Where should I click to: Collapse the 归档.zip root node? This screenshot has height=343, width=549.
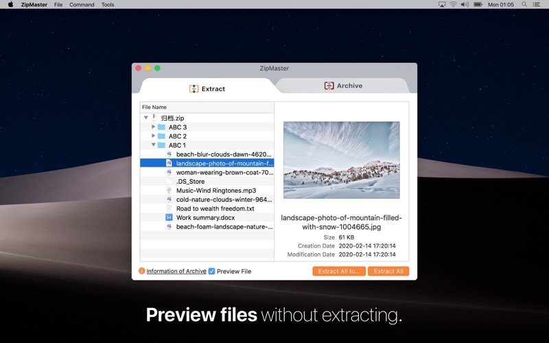[146, 117]
